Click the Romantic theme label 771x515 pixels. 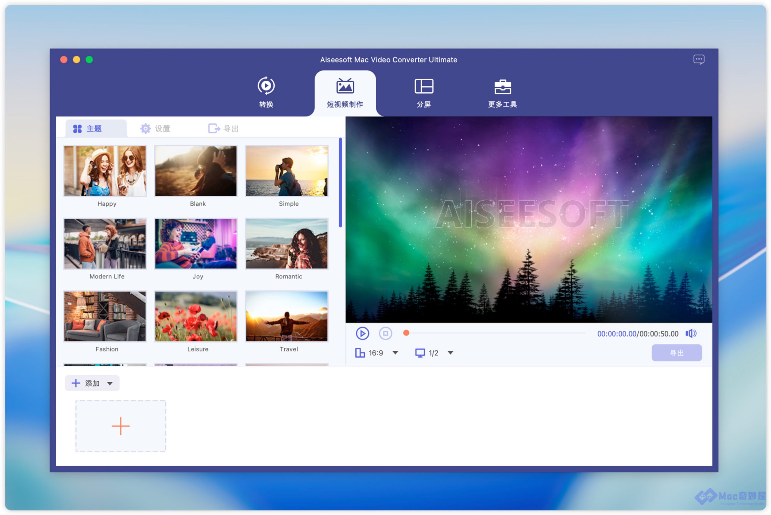[289, 277]
